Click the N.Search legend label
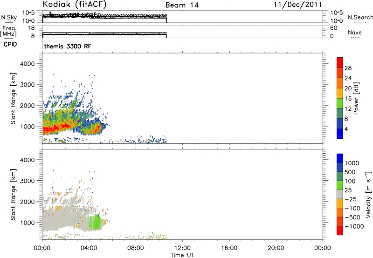373x258 pixels. (x=360, y=17)
